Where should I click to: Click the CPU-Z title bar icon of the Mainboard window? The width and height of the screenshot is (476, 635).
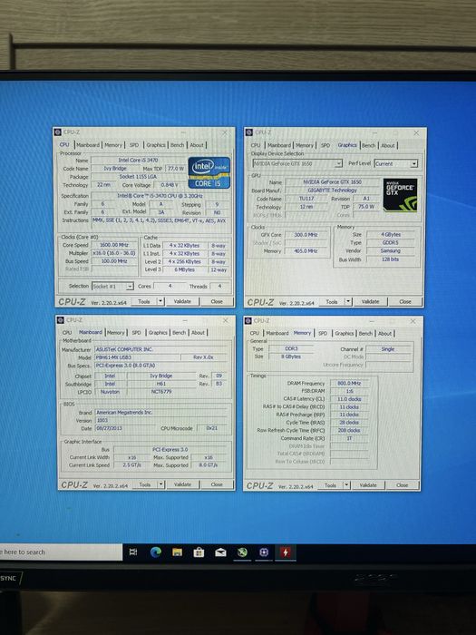tap(61, 320)
